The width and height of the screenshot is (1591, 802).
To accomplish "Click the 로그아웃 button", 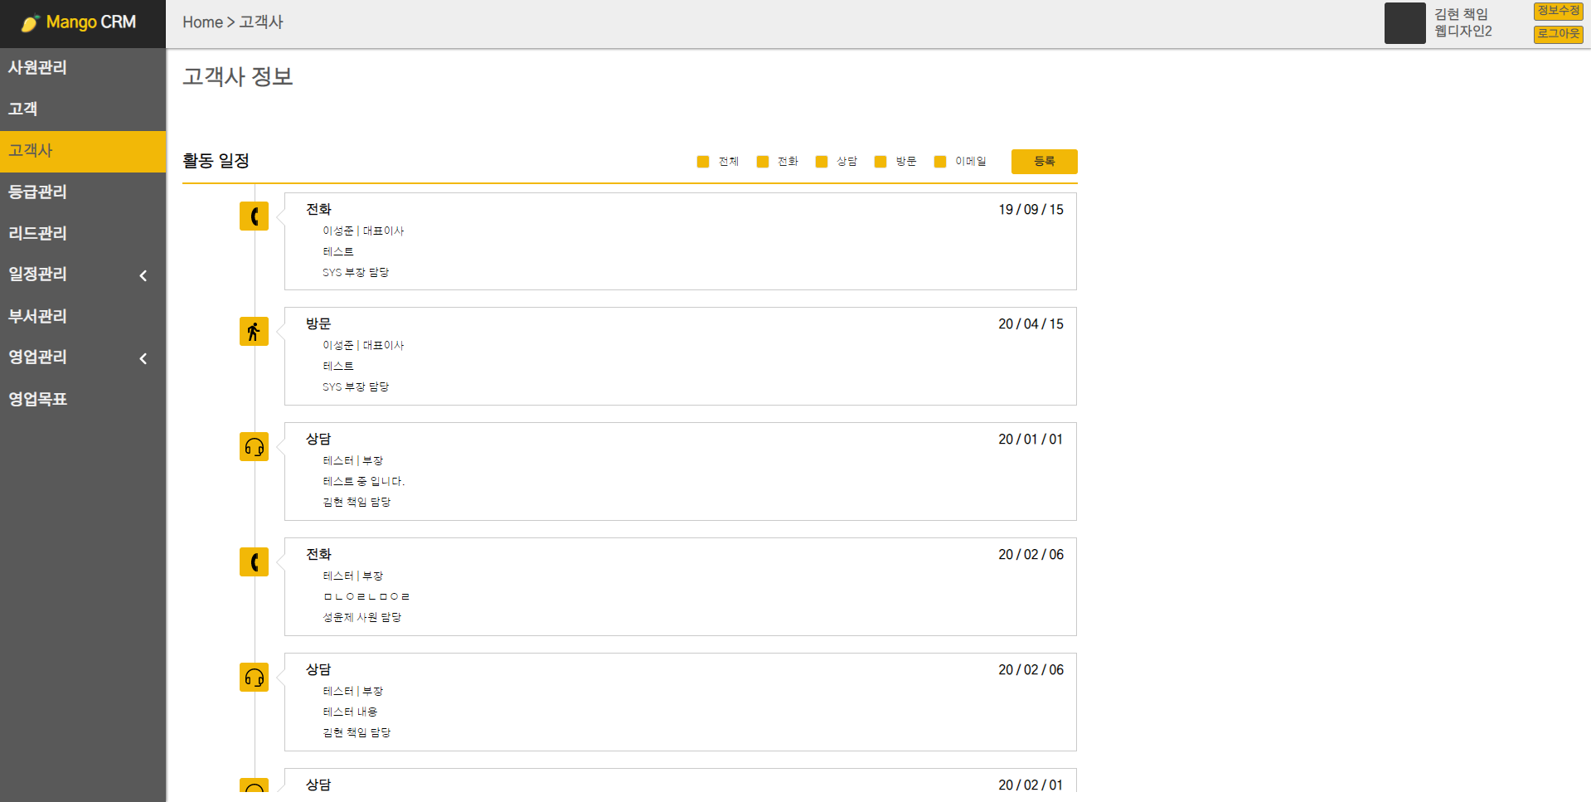I will (x=1557, y=34).
